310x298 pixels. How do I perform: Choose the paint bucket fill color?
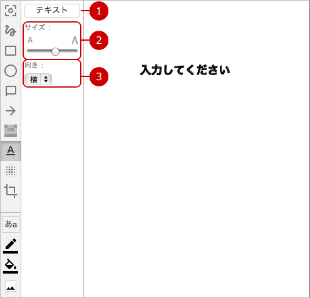[x=11, y=266]
